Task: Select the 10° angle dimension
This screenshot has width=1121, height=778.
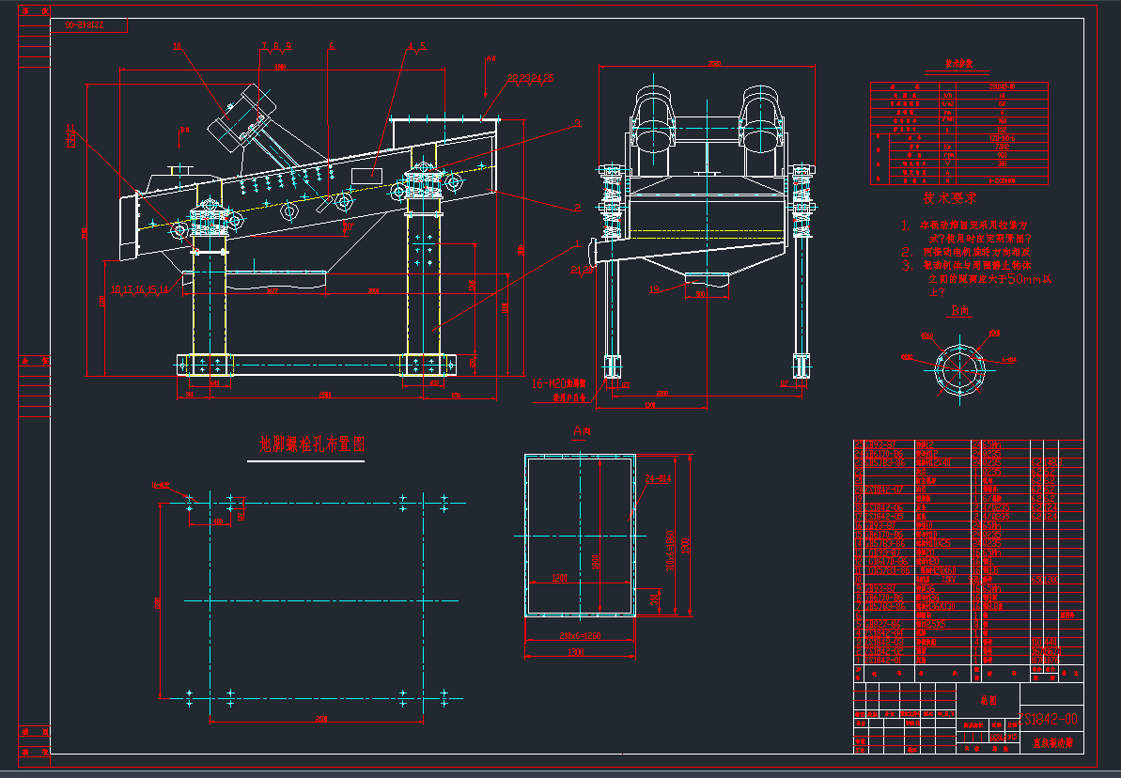Action: [x=349, y=226]
